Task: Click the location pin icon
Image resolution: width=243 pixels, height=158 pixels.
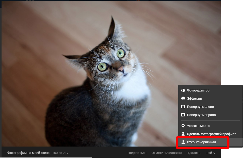Action: pos(183,126)
